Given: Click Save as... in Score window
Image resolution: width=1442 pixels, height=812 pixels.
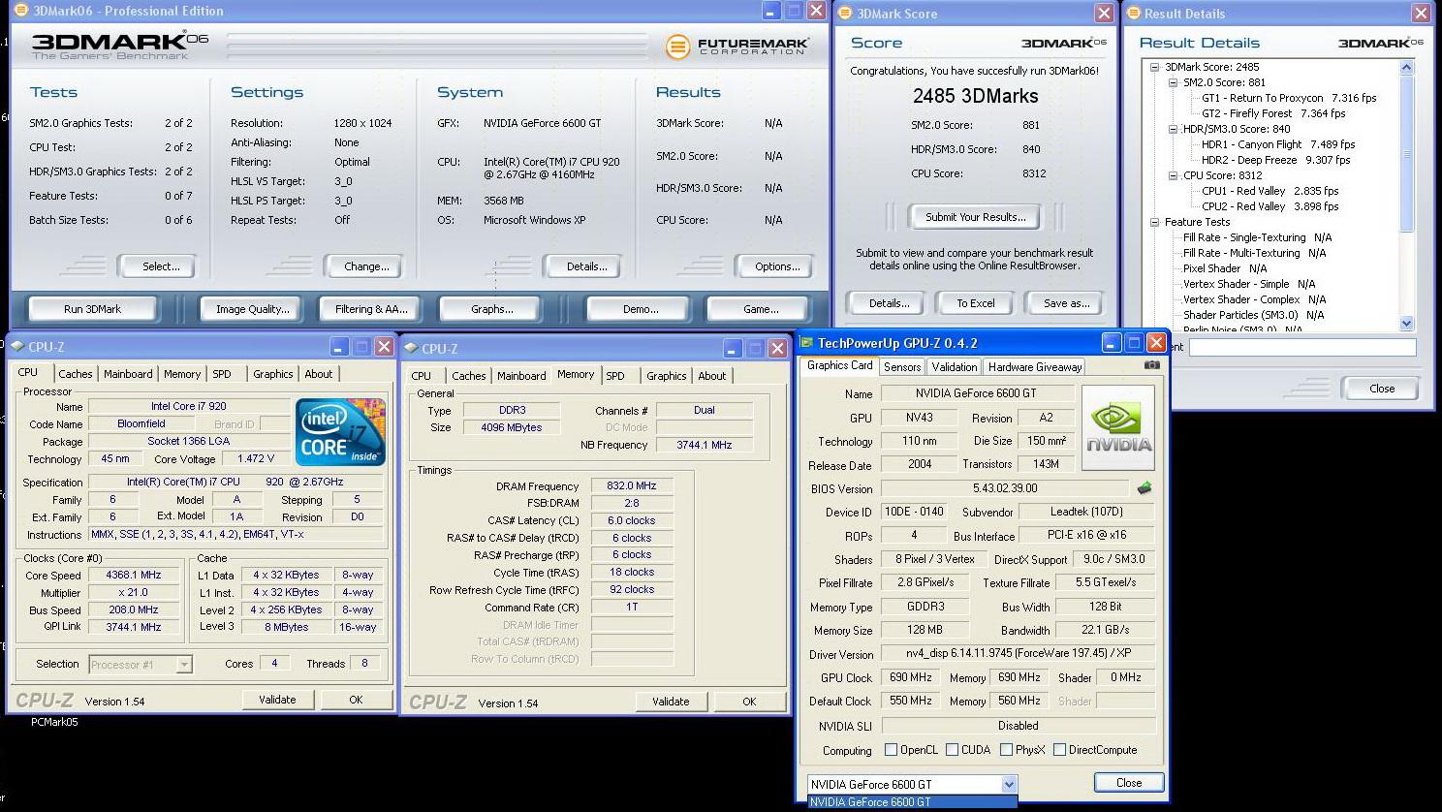Looking at the screenshot, I should 1066,303.
